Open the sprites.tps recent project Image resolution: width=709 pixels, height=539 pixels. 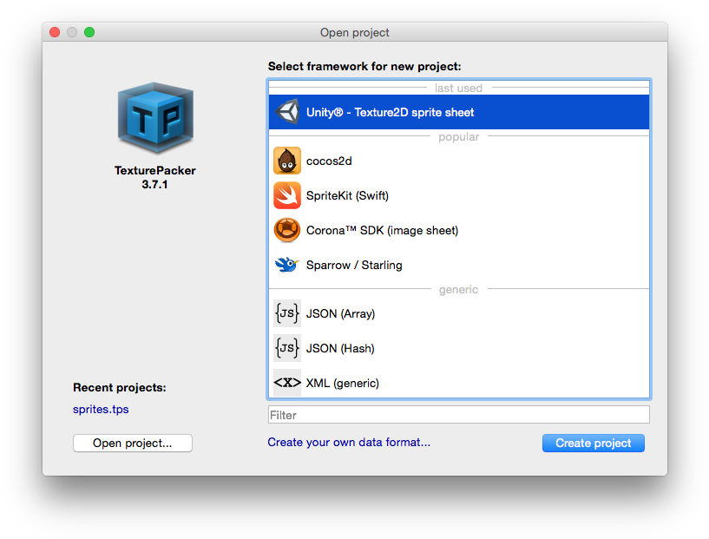pyautogui.click(x=100, y=409)
